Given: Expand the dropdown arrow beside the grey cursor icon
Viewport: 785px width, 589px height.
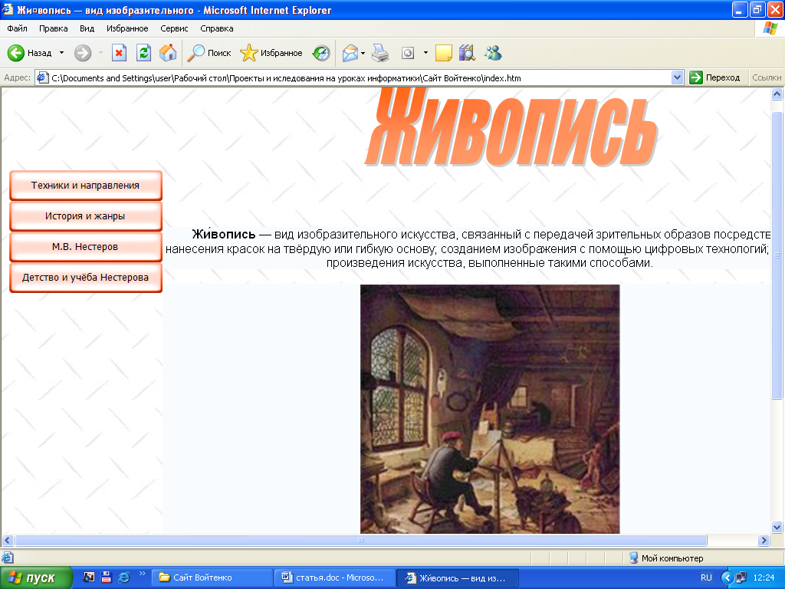Looking at the screenshot, I should pyautogui.click(x=425, y=53).
